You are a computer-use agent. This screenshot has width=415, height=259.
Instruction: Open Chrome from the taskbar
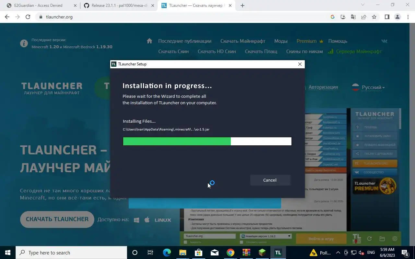[231, 253]
